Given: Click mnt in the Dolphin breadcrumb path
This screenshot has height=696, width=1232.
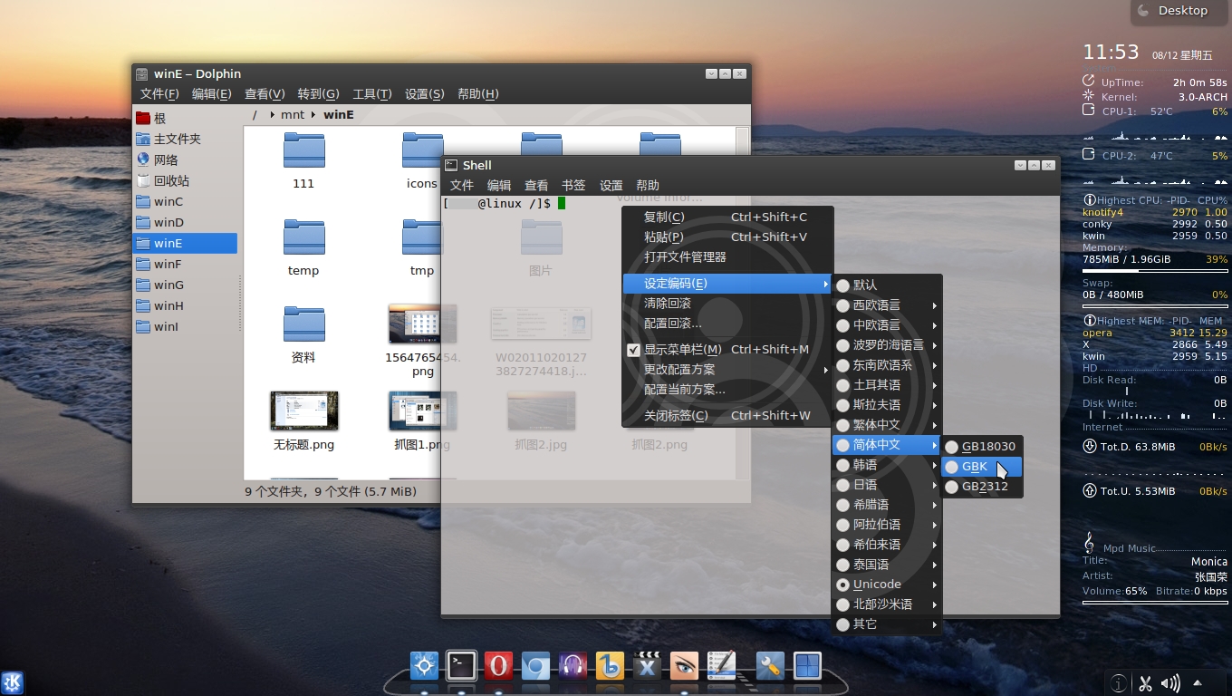Looking at the screenshot, I should point(293,114).
